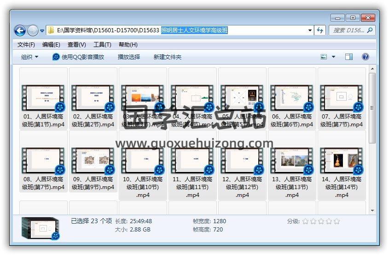Click the address bar path field
389x255 pixels.
pyautogui.click(x=180, y=30)
